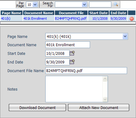Sort by Page Name column header

tap(11, 13)
